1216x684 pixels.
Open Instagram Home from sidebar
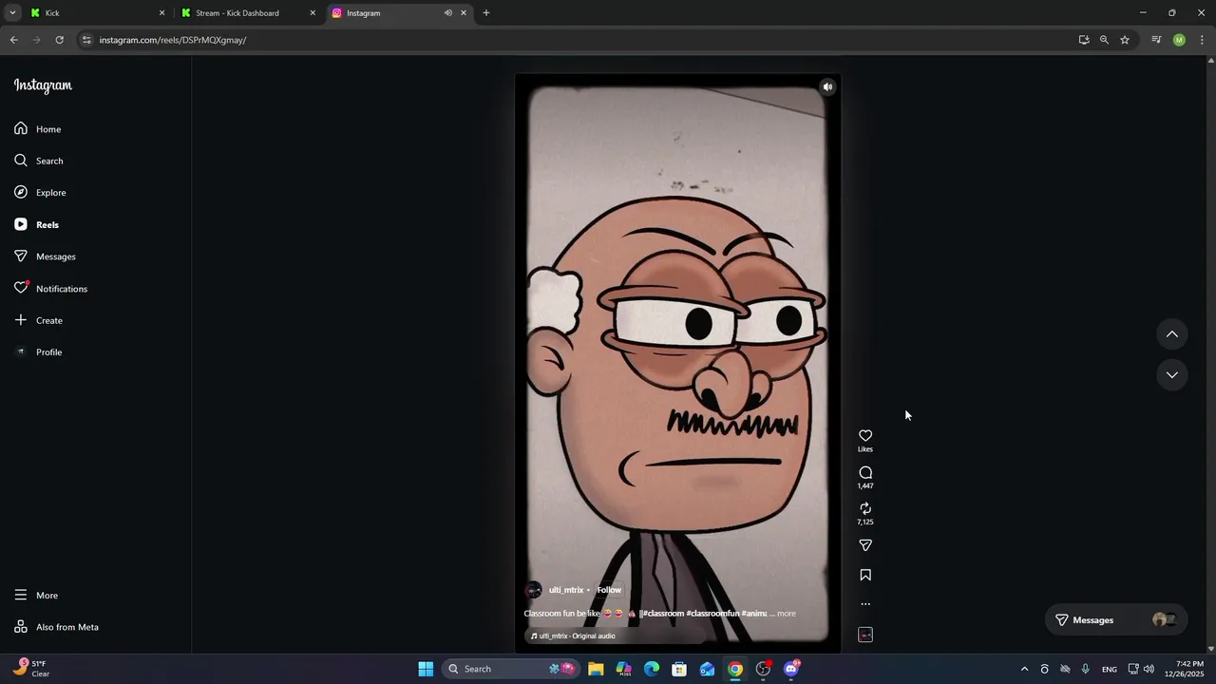(38, 129)
